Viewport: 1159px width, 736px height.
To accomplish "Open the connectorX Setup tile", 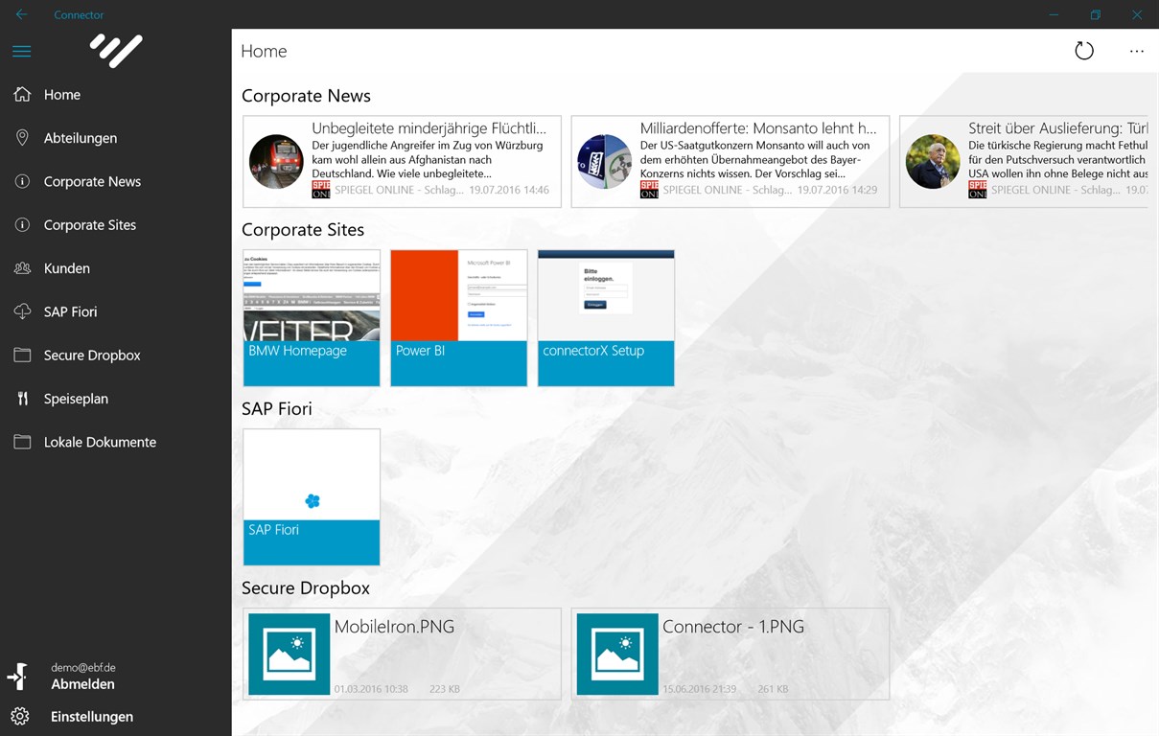I will 606,316.
